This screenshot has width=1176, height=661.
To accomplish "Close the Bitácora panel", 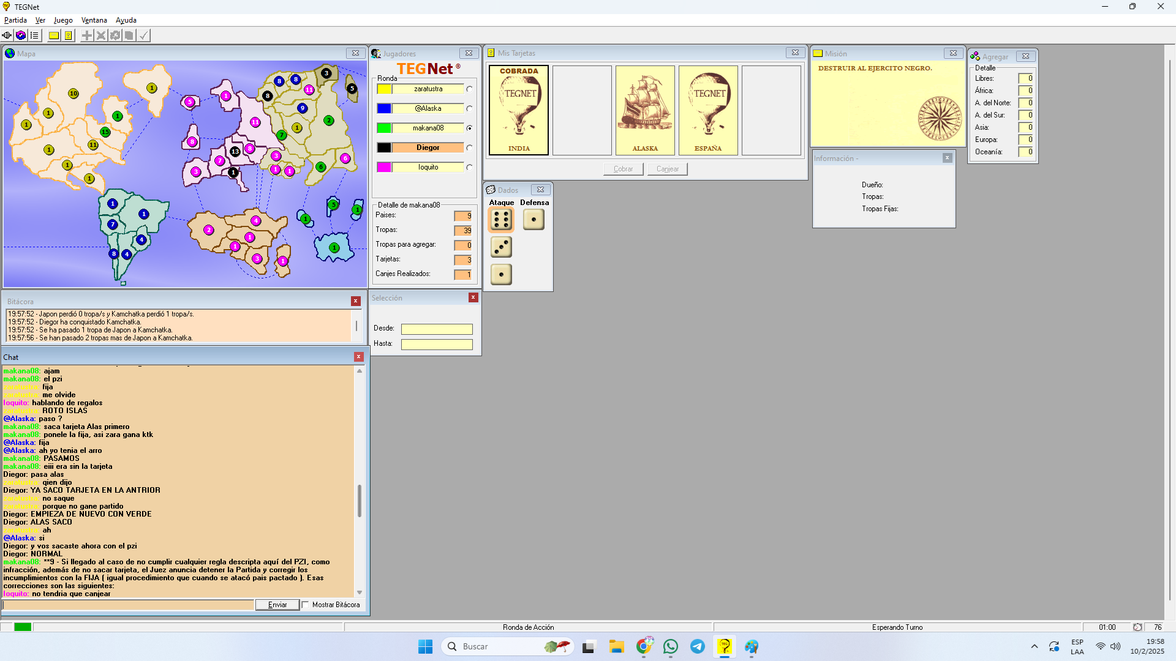I will click(x=355, y=301).
